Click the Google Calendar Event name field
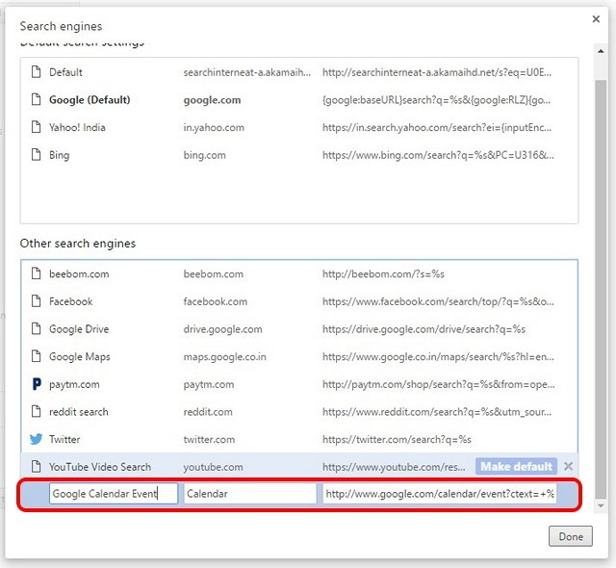616x568 pixels. click(x=114, y=493)
